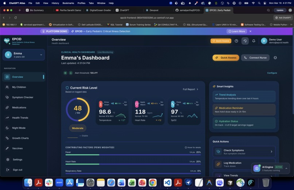Click the smiley face icon by Connect Nurse
The width and height of the screenshot is (294, 190).
[275, 58]
